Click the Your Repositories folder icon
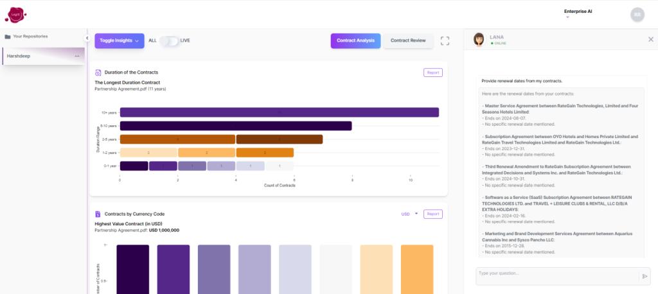 click(x=8, y=37)
